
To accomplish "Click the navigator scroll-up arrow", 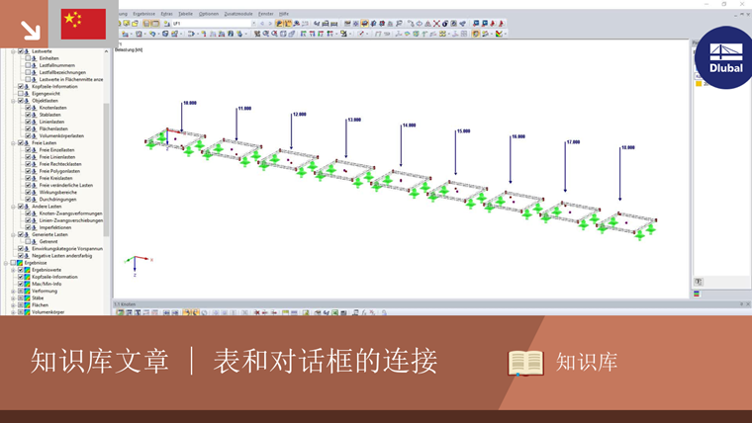I will [106, 51].
